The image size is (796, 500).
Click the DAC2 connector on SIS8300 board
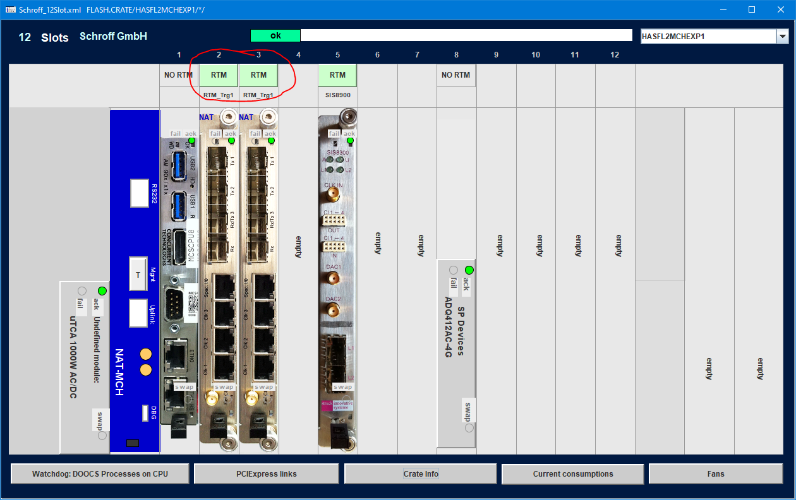(333, 310)
